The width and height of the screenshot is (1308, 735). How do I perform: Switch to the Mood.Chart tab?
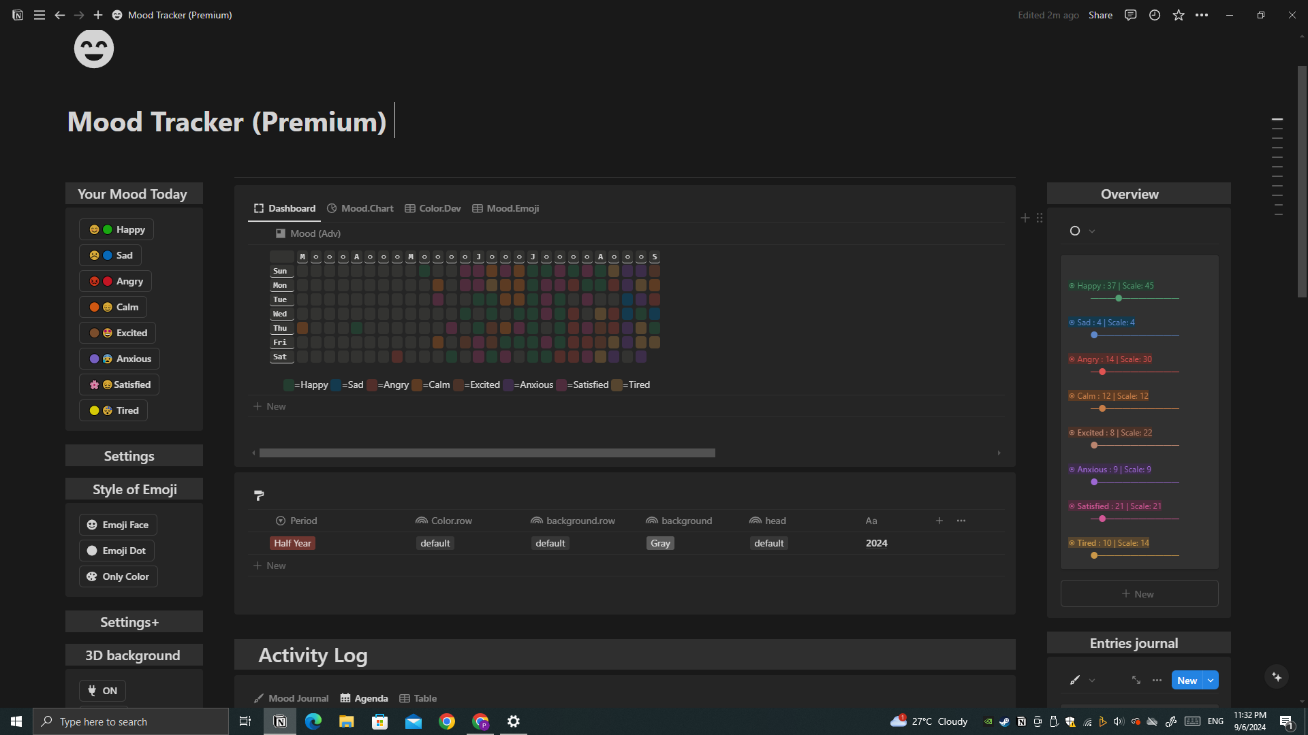pos(360,208)
